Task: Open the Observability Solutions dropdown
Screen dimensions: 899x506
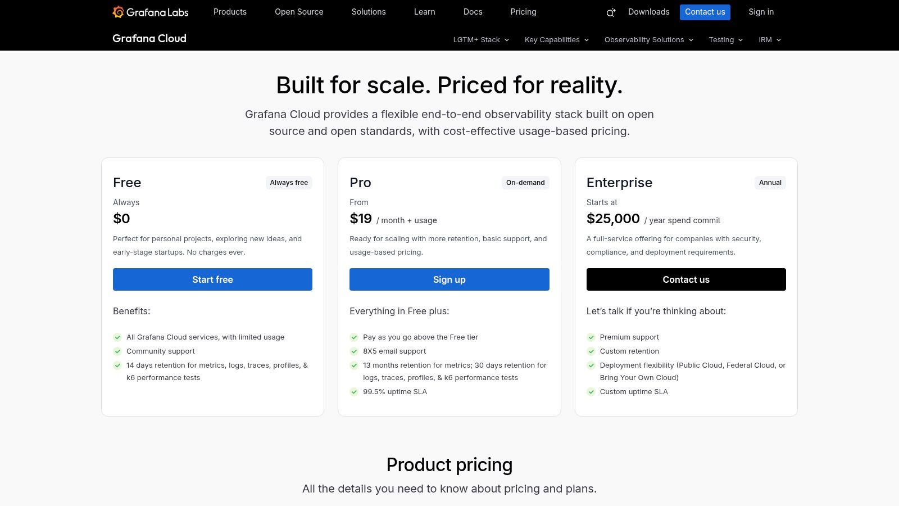Action: (x=649, y=40)
